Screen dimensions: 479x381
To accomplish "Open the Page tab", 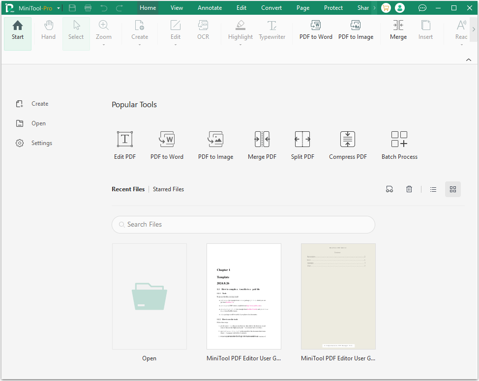I will coord(303,8).
